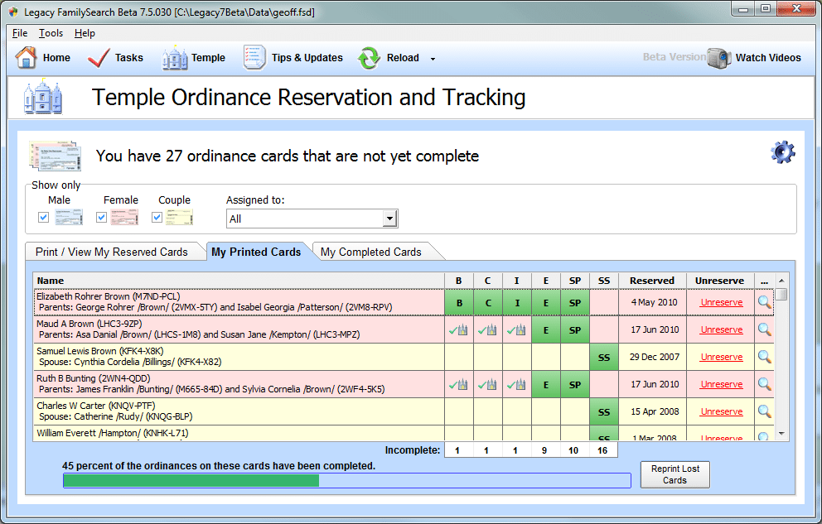
Task: Click the green B cell for Elizabeth Rohrer Brown
Action: (x=459, y=303)
